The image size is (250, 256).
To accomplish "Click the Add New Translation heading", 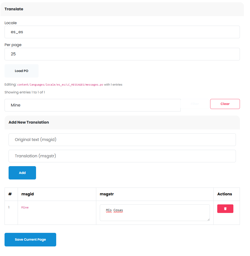I will 29,122.
